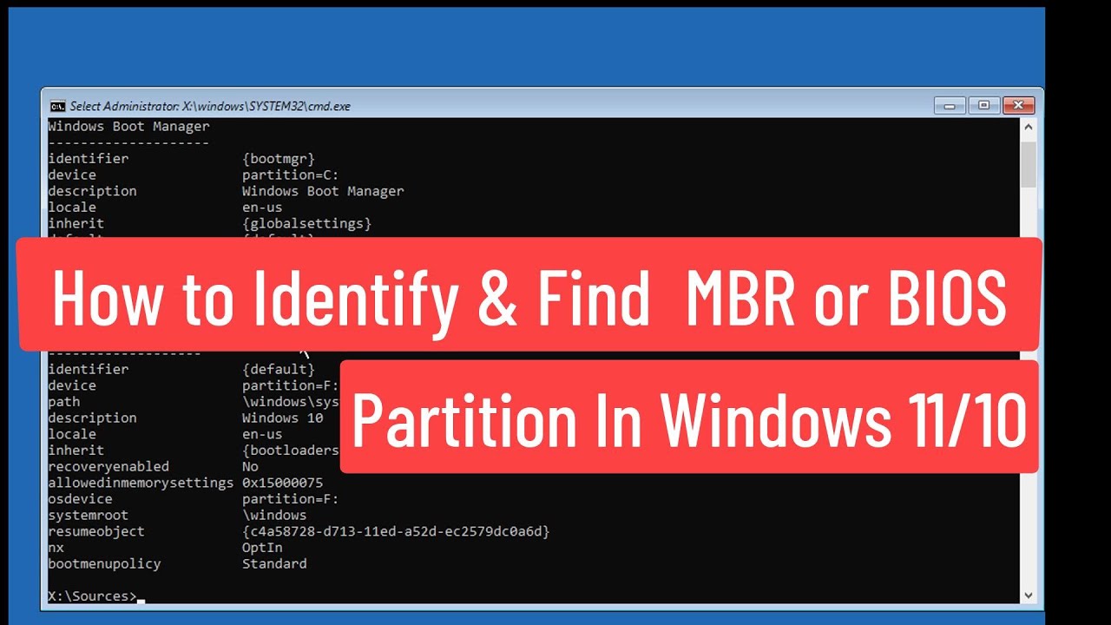This screenshot has height=625, width=1111.
Task: Click the 'bootmenupolicy' label
Action: point(104,564)
